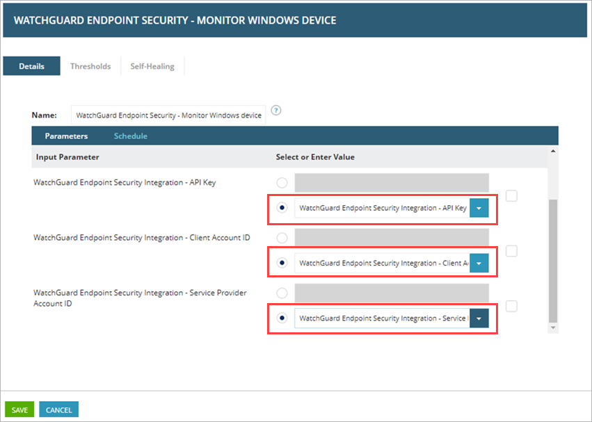
Task: Cancel editing the monitor
Action: (58, 409)
